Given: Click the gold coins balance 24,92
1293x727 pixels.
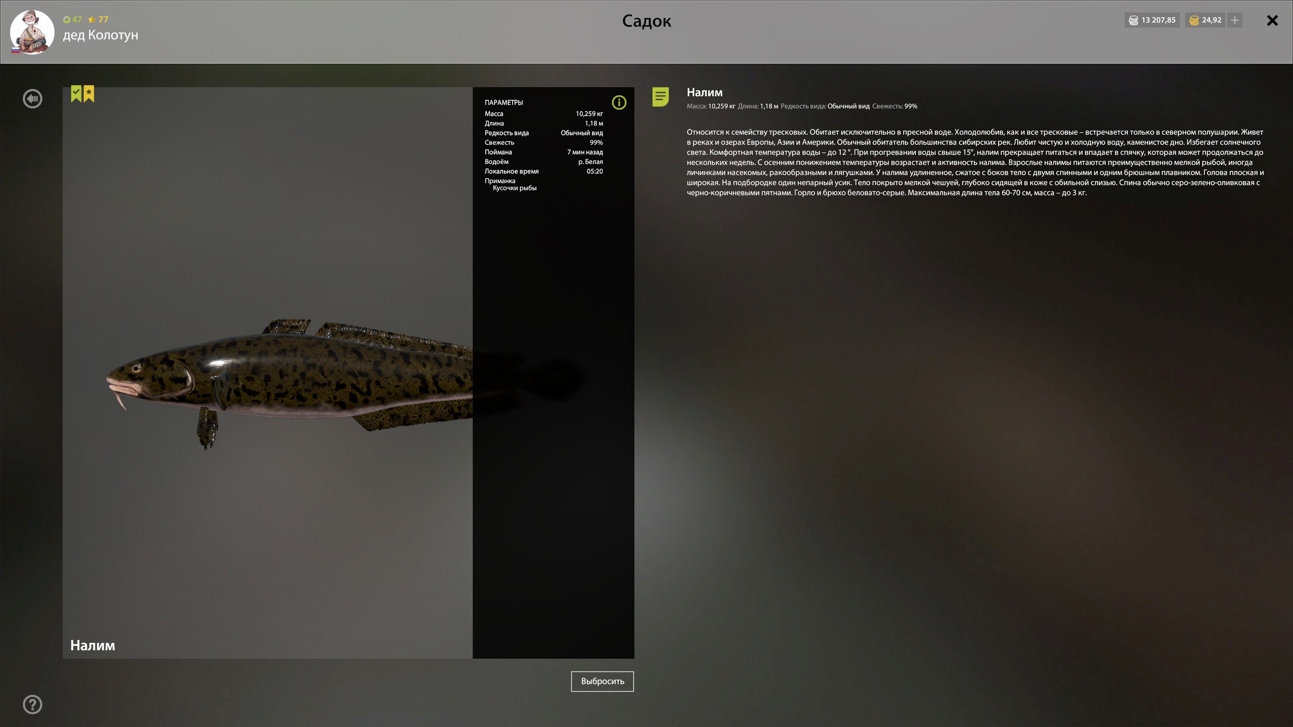Looking at the screenshot, I should 1205,20.
